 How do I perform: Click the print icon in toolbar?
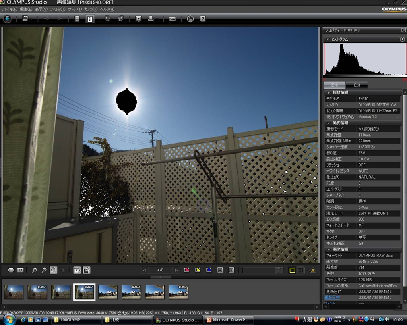click(x=151, y=19)
